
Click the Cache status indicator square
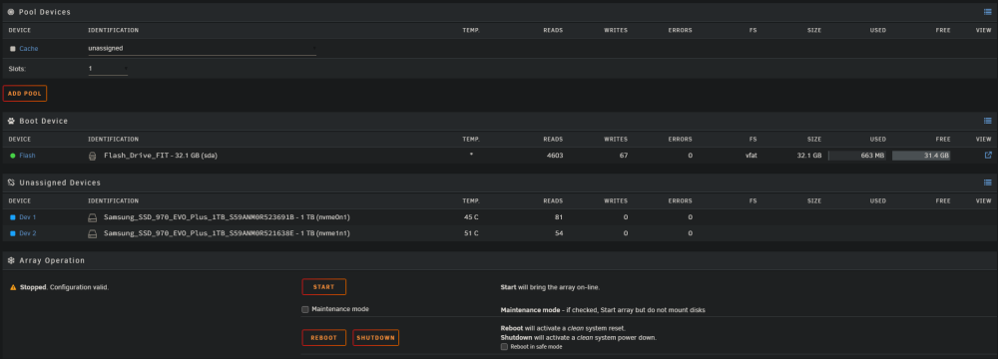(13, 49)
